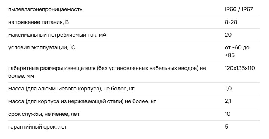Click "гарантийный срок, лет" label
Viewport: 269px width, 139px height.
point(37,127)
